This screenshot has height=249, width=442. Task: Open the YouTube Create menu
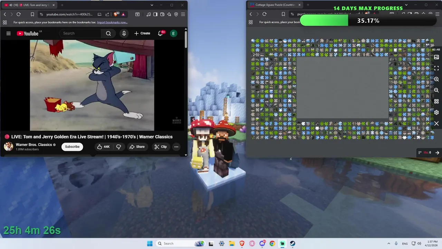[142, 33]
